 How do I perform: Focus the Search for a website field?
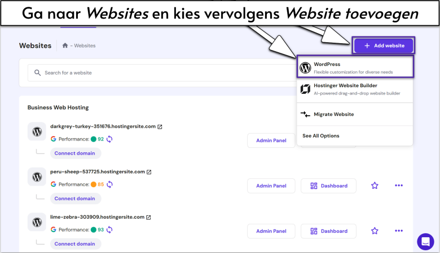click(163, 73)
